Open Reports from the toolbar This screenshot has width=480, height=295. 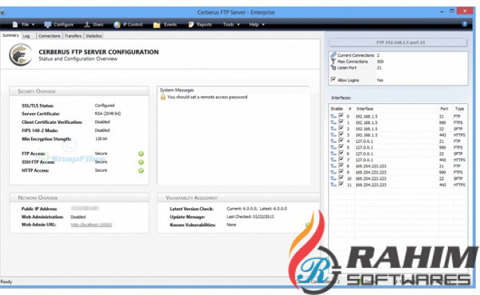200,25
